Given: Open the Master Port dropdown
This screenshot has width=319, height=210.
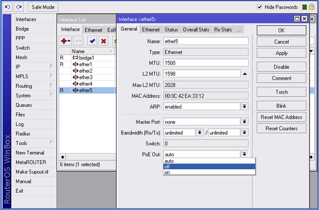Looking at the screenshot, I should point(244,122).
